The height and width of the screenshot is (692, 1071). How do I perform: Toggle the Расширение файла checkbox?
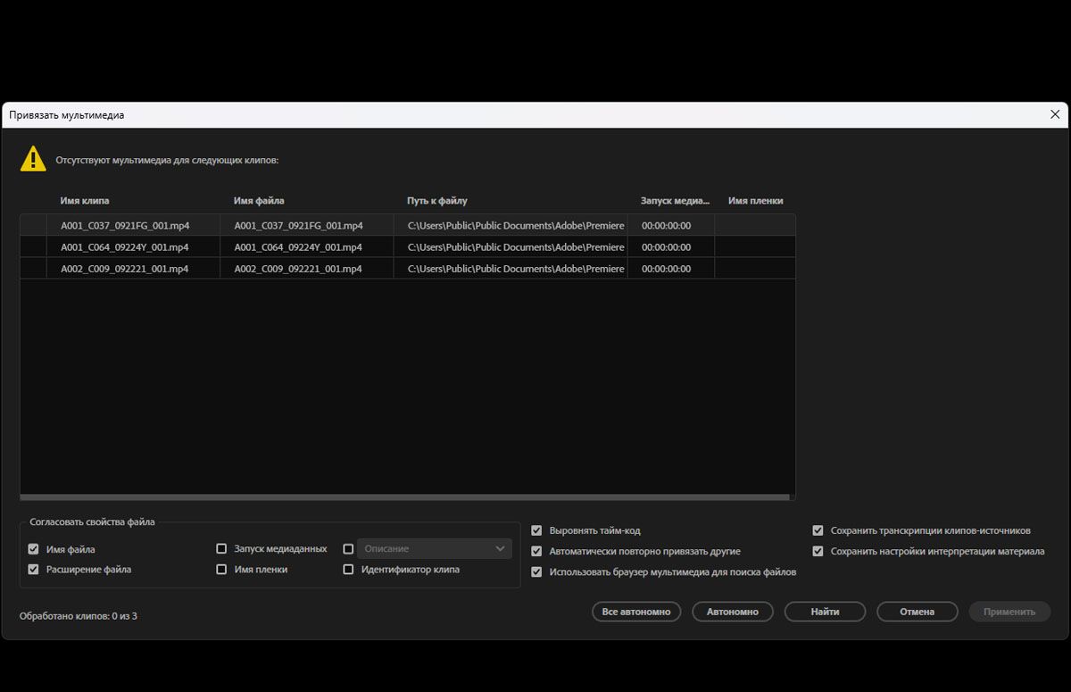pyautogui.click(x=33, y=569)
